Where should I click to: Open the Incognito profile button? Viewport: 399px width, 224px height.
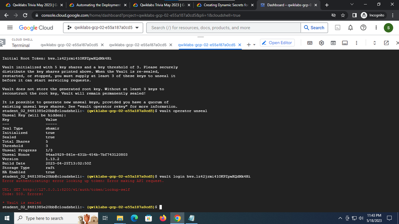coord(373,15)
